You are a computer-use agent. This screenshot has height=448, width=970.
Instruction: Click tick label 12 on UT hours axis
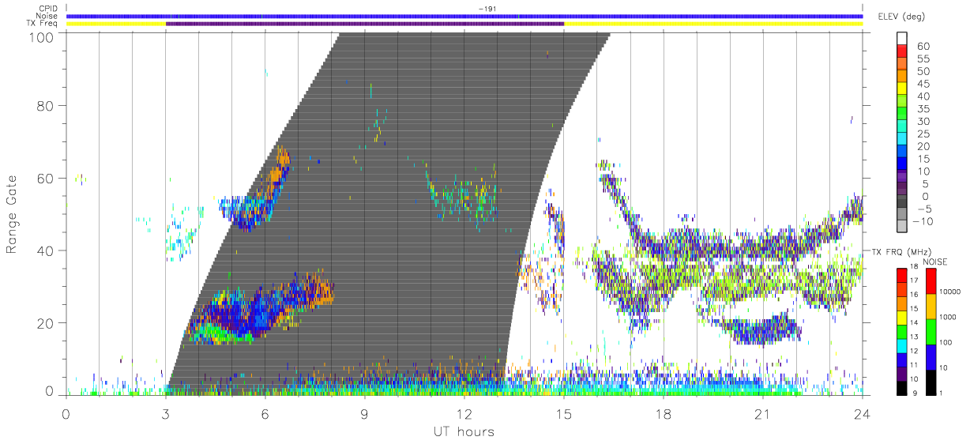click(464, 413)
